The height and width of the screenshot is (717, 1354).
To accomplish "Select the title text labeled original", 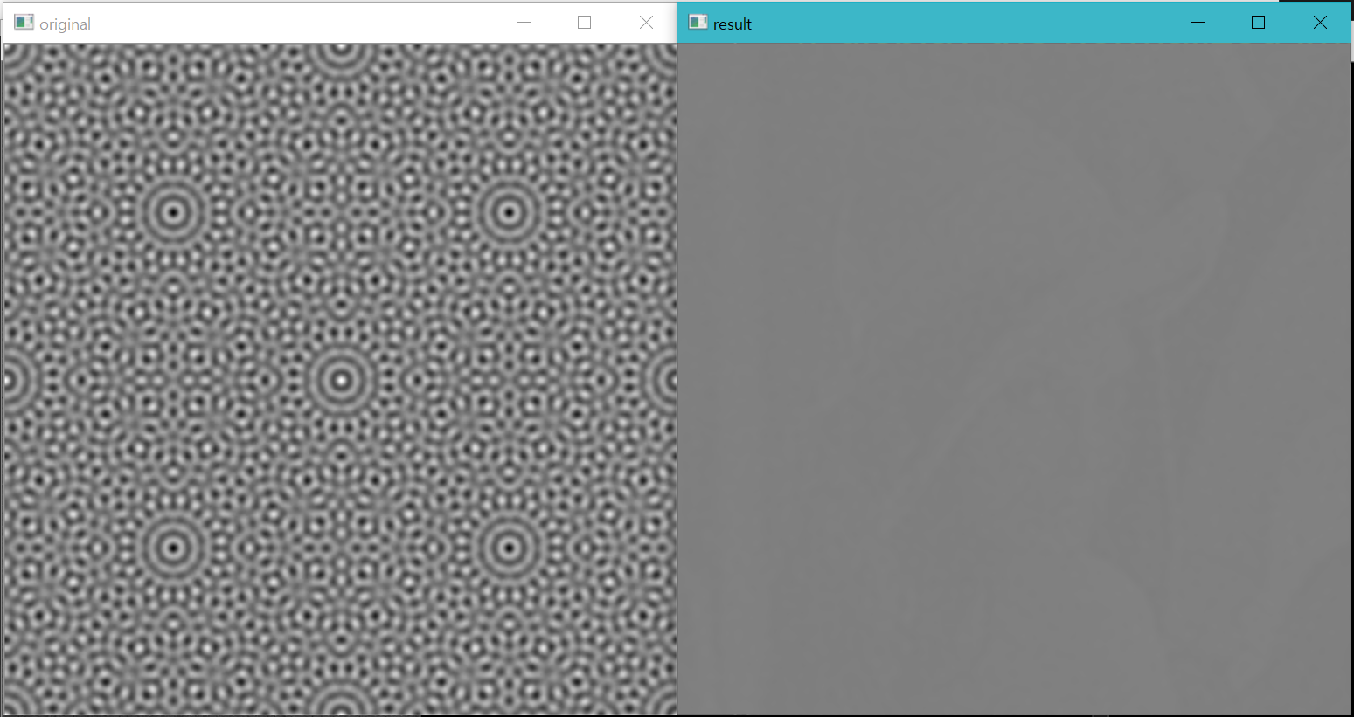I will coord(66,24).
